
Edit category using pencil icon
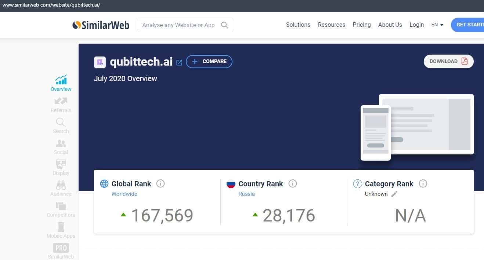pos(394,194)
